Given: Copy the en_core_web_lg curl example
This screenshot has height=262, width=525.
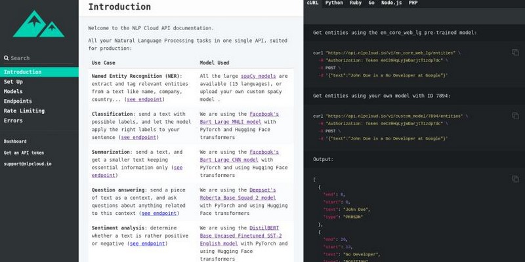Looking at the screenshot, I should click(515, 52).
